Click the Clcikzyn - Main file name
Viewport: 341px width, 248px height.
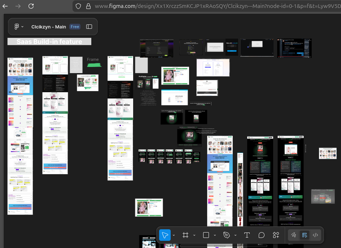49,27
